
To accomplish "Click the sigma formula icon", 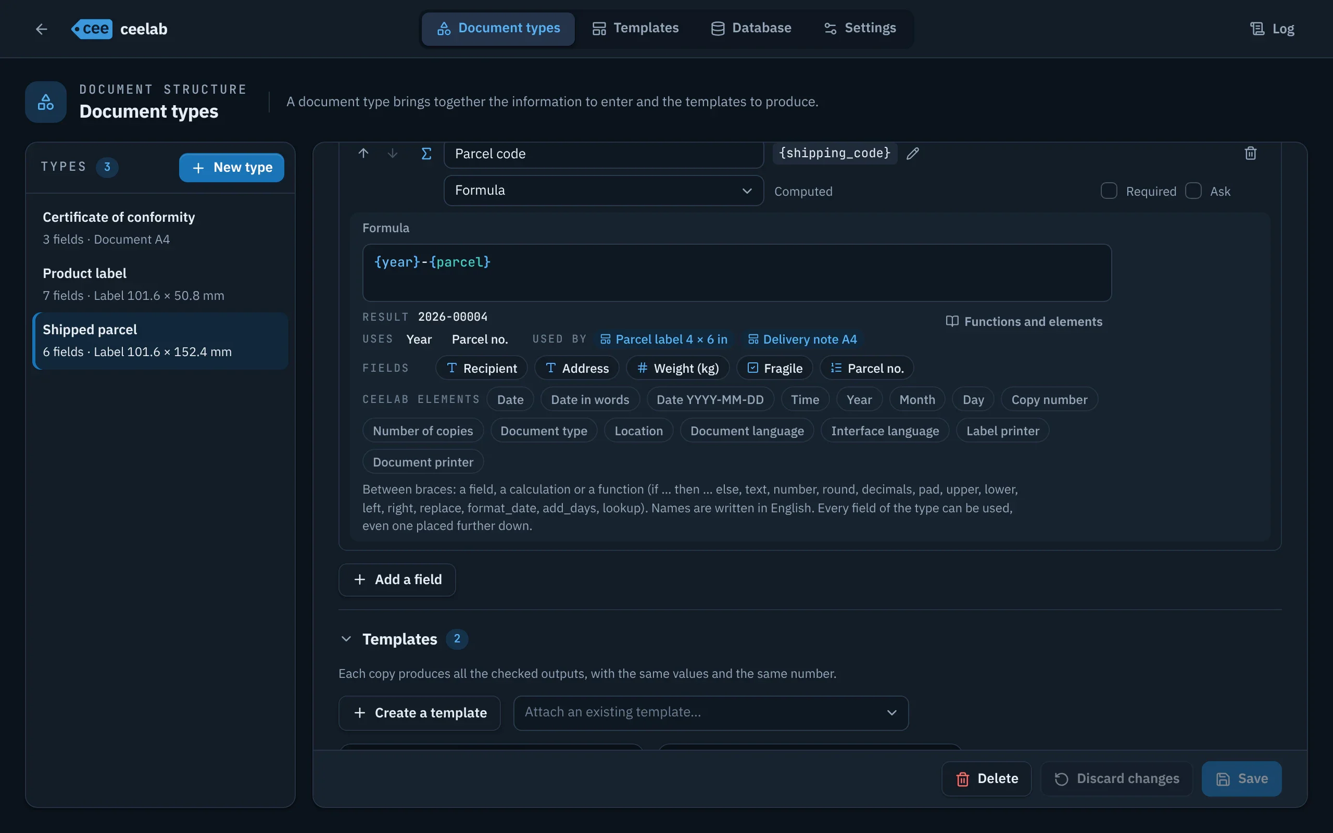I will pos(426,153).
